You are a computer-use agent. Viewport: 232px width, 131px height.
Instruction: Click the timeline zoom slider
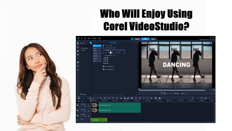point(197,98)
